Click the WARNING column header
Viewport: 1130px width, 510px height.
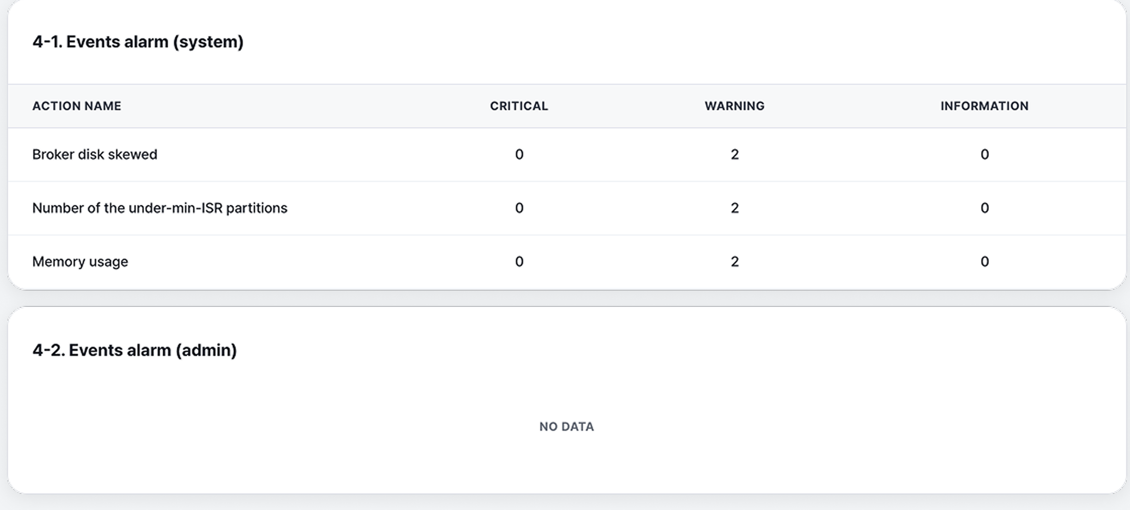[x=734, y=106]
